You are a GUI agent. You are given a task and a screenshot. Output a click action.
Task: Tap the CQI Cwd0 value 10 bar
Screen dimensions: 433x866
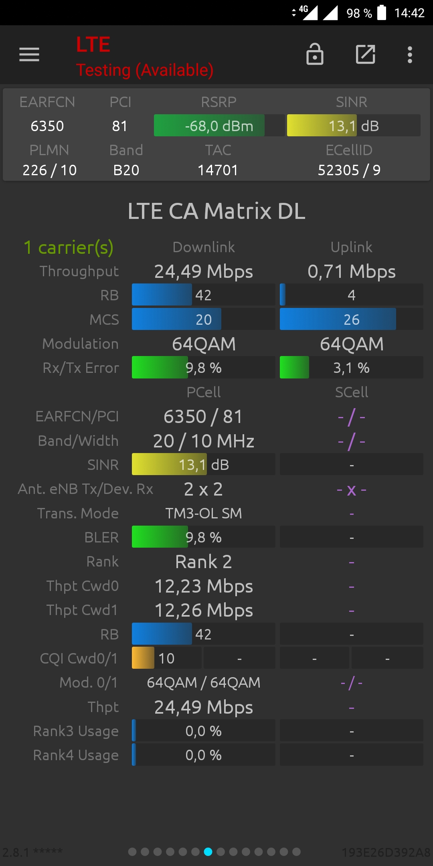(167, 658)
